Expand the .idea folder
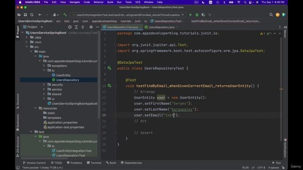 [27, 37]
